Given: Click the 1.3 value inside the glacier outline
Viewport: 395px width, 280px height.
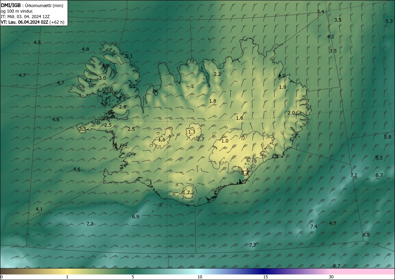Looking at the screenshot, I should (x=192, y=132).
